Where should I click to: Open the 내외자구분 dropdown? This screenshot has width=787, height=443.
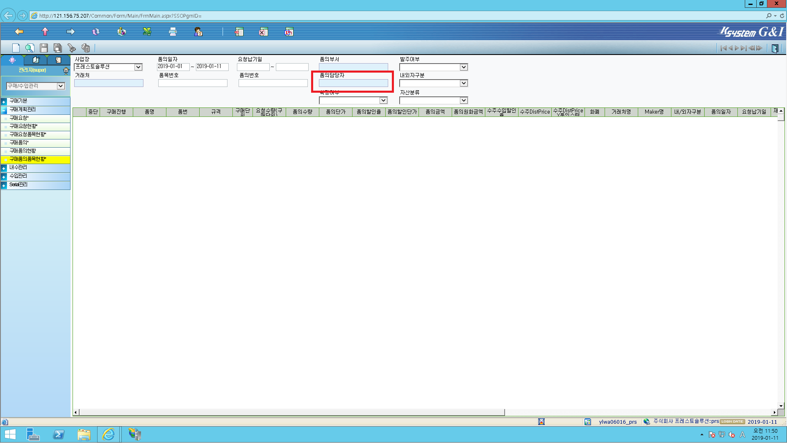point(464,83)
